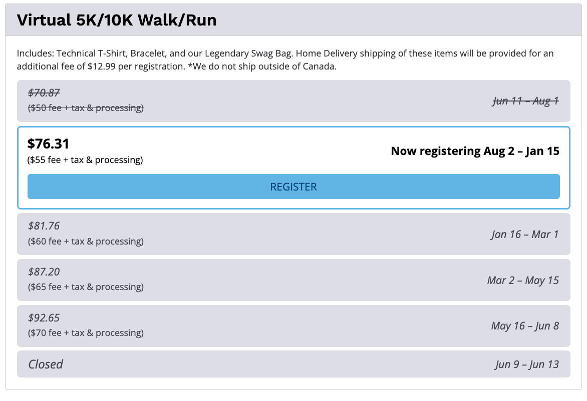This screenshot has width=587, height=401.
Task: Select the current $76.31 price
Action: point(49,144)
